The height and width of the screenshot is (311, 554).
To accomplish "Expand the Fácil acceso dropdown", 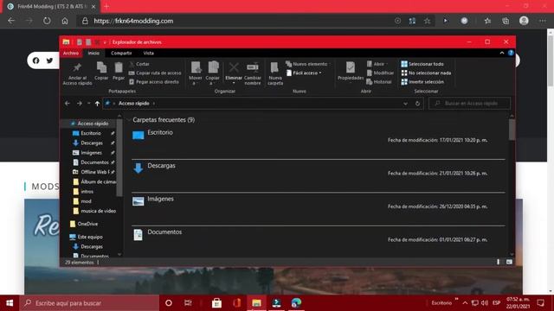I will coord(304,73).
